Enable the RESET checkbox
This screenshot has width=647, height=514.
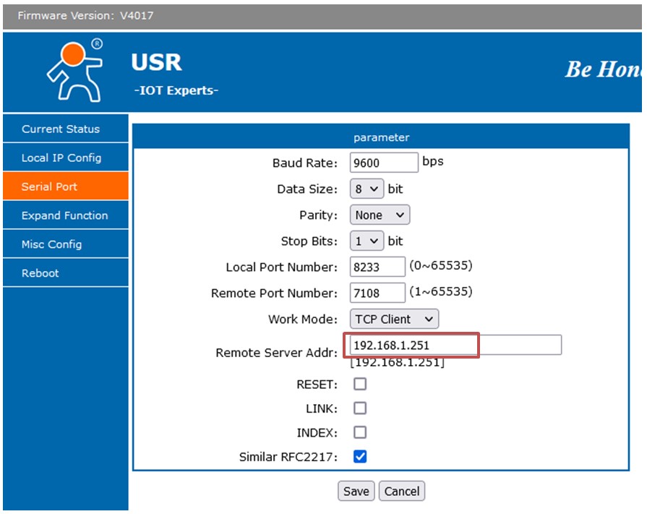point(360,384)
